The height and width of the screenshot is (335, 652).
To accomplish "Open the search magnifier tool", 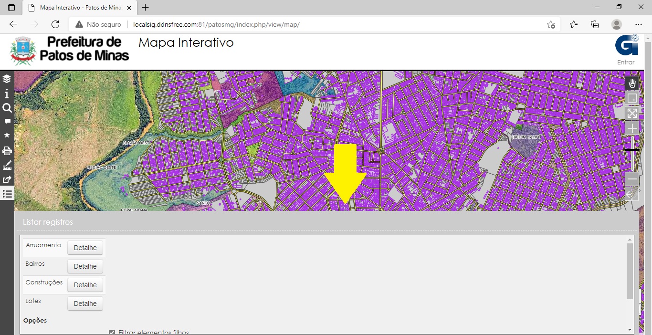I will (7, 108).
